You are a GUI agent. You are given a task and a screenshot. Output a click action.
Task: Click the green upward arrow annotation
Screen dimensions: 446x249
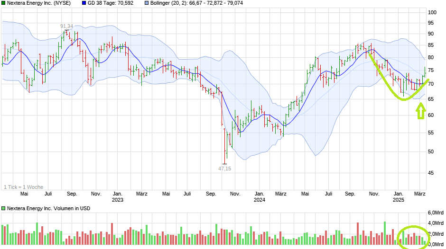coord(420,112)
